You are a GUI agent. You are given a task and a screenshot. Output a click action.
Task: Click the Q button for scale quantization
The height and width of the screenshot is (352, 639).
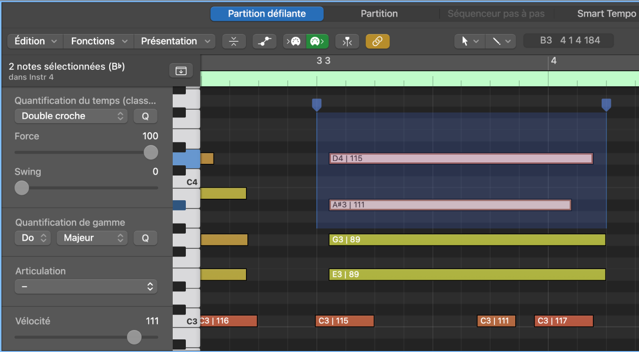pyautogui.click(x=145, y=238)
